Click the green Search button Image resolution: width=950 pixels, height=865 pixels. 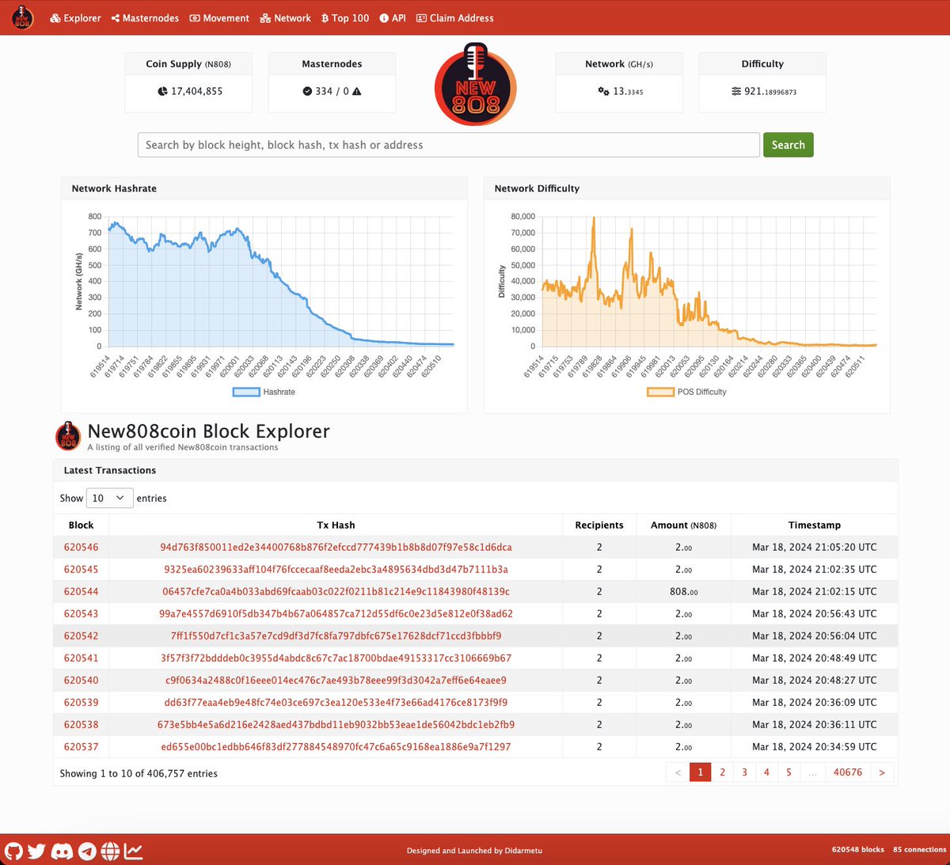(788, 145)
